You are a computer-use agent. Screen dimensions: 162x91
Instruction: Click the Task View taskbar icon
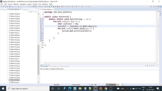[x=59, y=88]
